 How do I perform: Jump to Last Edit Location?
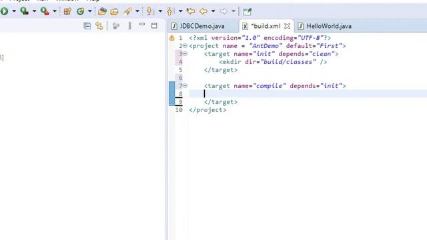[191, 11]
